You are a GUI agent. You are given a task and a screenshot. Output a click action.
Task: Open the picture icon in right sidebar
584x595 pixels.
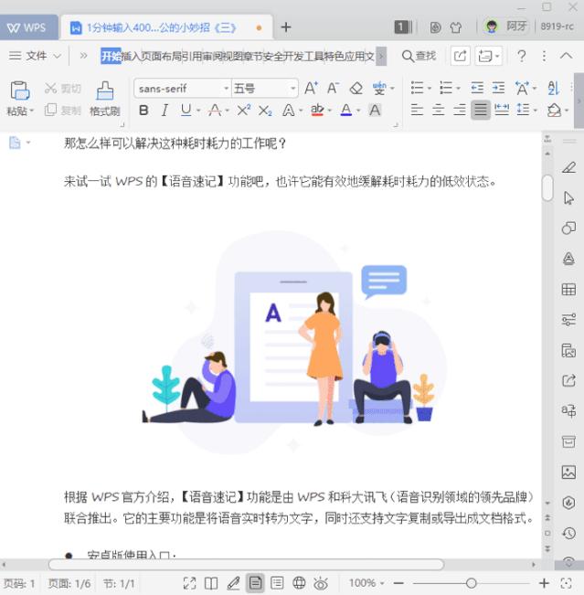568,472
